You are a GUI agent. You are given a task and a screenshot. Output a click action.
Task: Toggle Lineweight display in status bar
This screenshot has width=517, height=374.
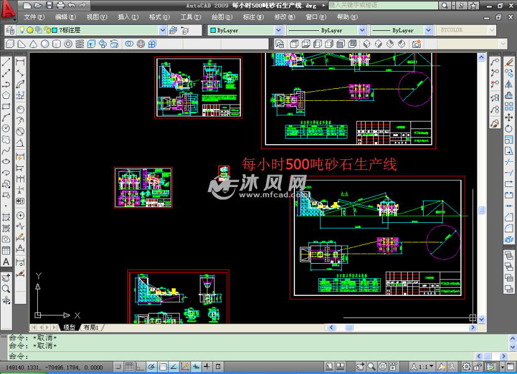pyautogui.click(x=207, y=366)
